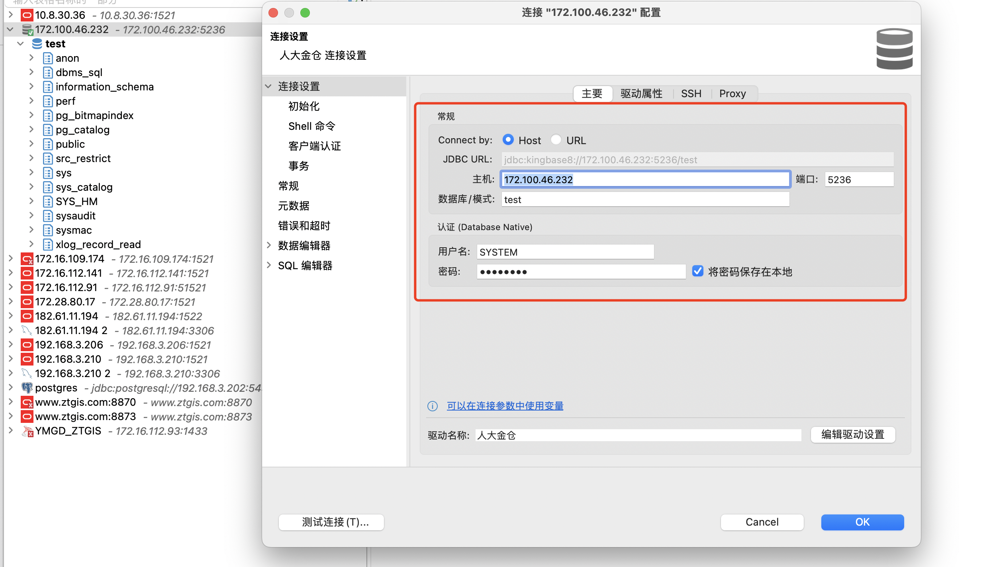
Task: Uncheck the save password locally checkbox
Action: (x=697, y=271)
